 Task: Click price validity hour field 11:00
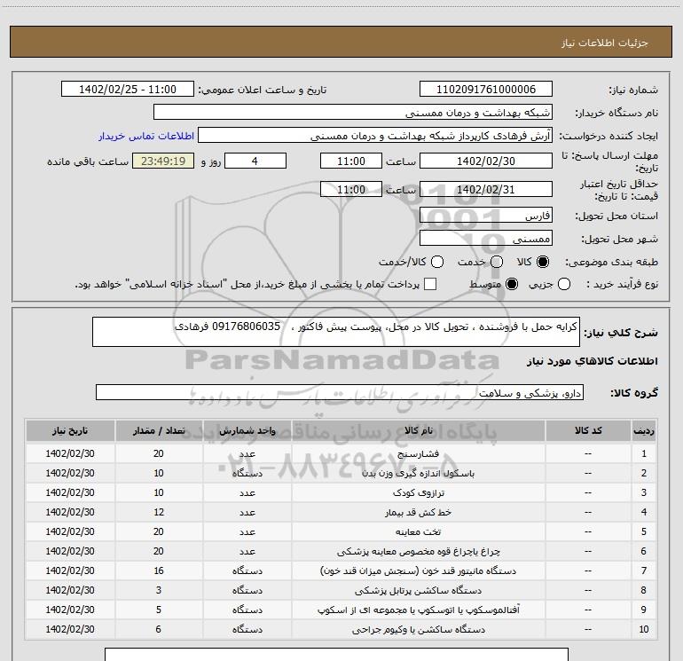(351, 189)
